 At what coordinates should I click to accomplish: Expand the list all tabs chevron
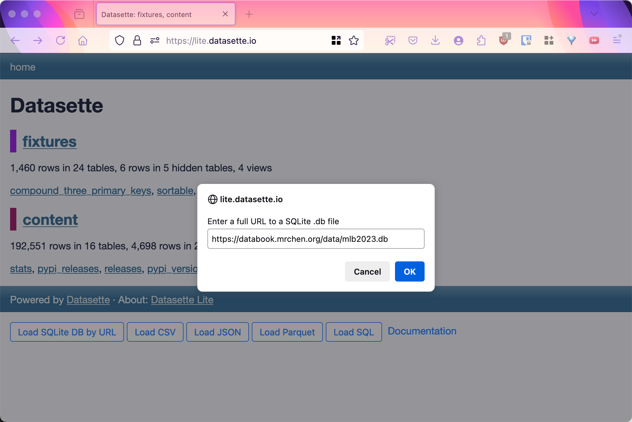pos(594,14)
